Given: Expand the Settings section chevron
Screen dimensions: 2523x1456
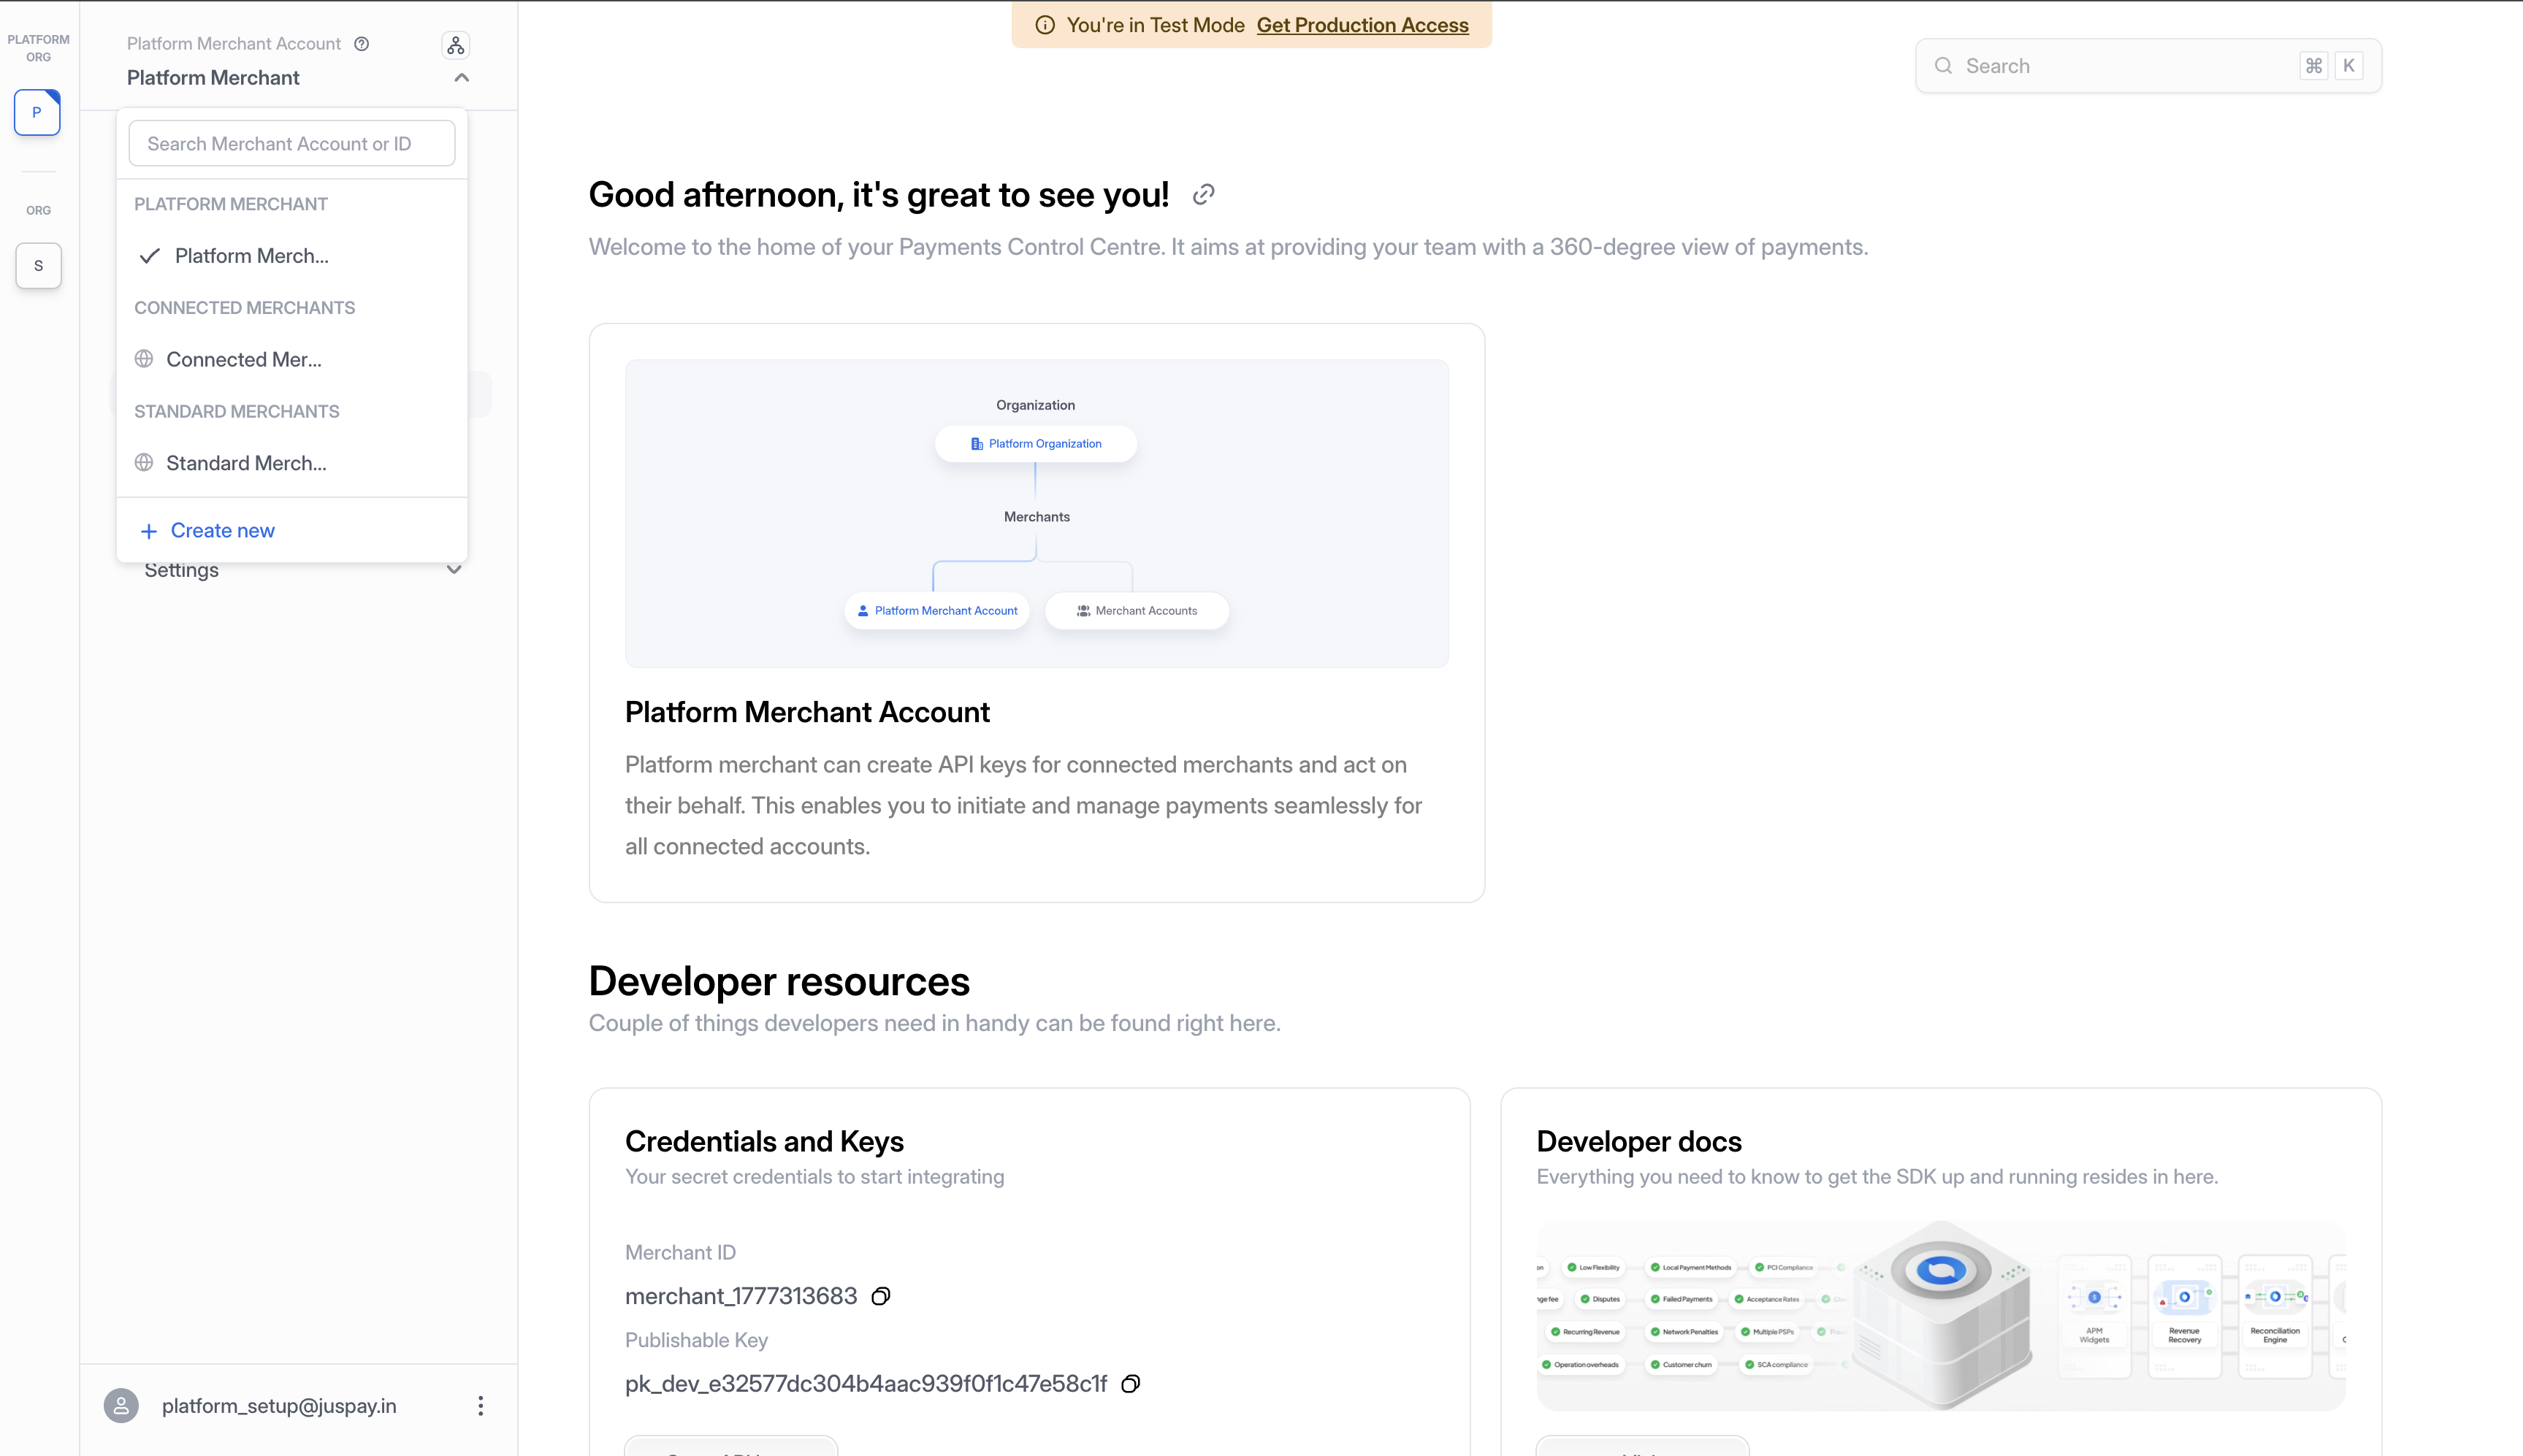Looking at the screenshot, I should click(453, 570).
